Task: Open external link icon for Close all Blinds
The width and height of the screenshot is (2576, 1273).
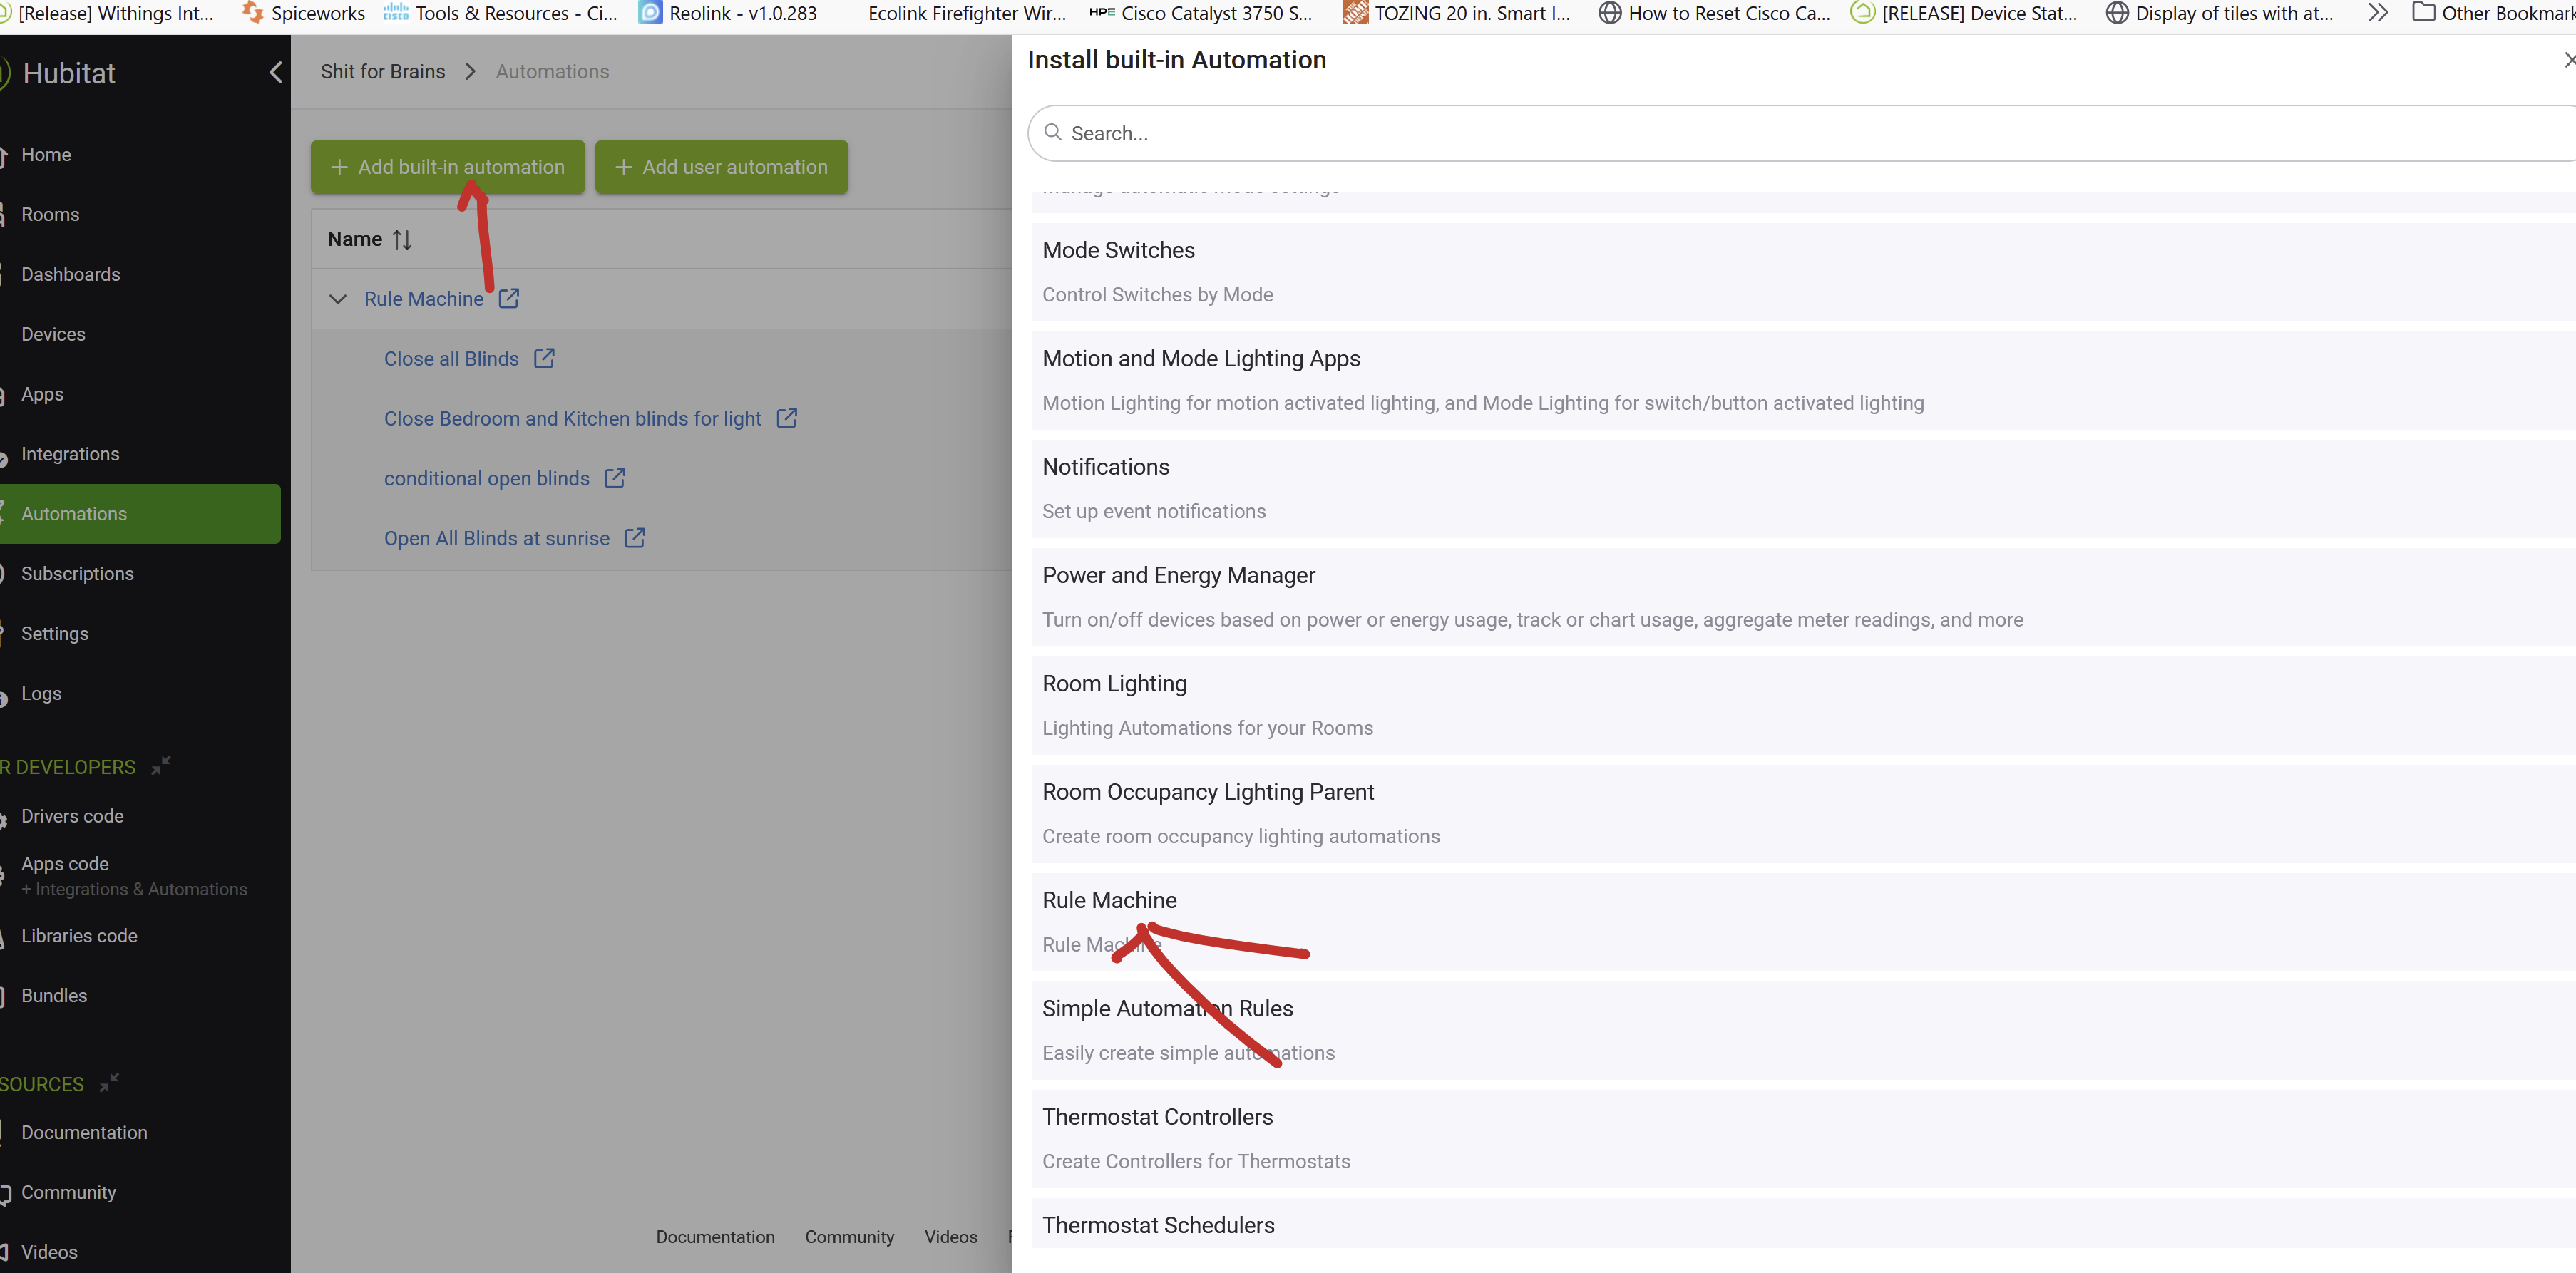Action: 544,358
